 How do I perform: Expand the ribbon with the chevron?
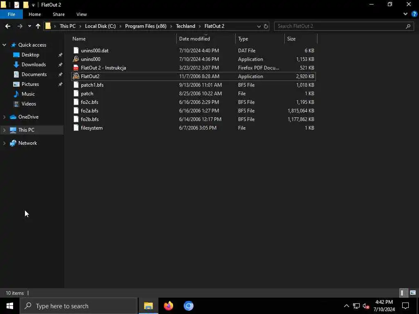coord(405,14)
